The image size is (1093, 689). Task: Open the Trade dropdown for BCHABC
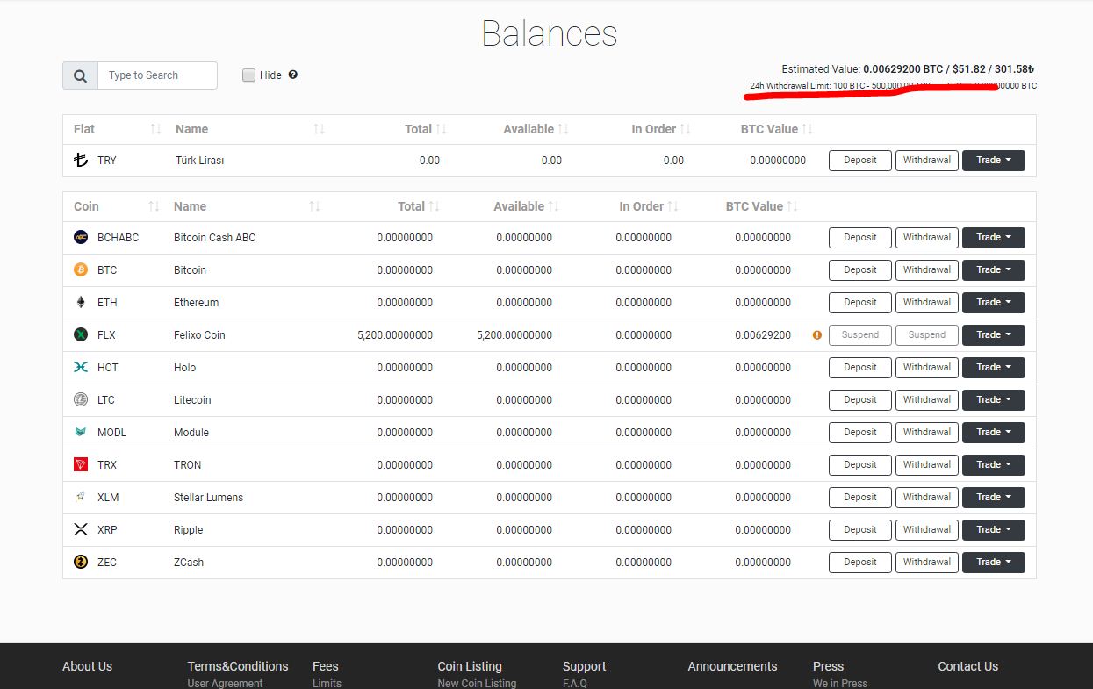click(994, 238)
